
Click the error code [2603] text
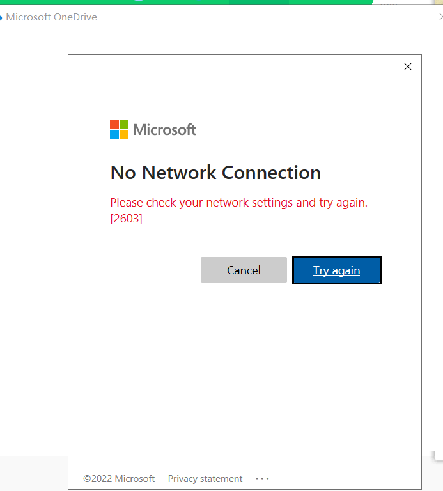(126, 219)
